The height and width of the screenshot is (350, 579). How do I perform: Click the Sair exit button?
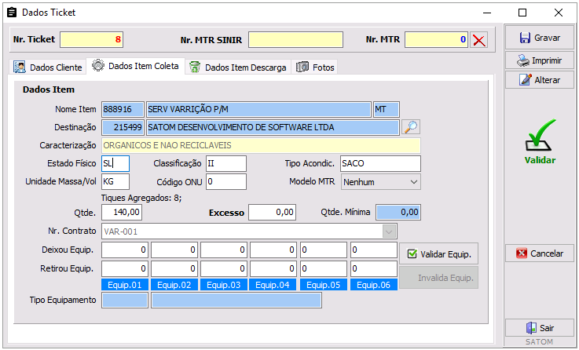[x=539, y=328]
